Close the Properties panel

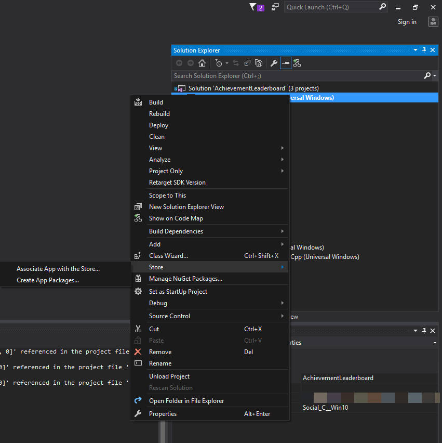[433, 331]
